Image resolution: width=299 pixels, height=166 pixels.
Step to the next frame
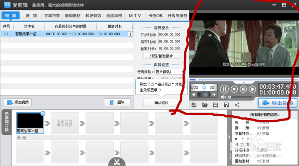point(252,89)
